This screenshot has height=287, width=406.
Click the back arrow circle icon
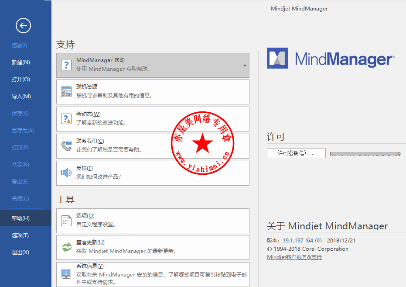(23, 25)
